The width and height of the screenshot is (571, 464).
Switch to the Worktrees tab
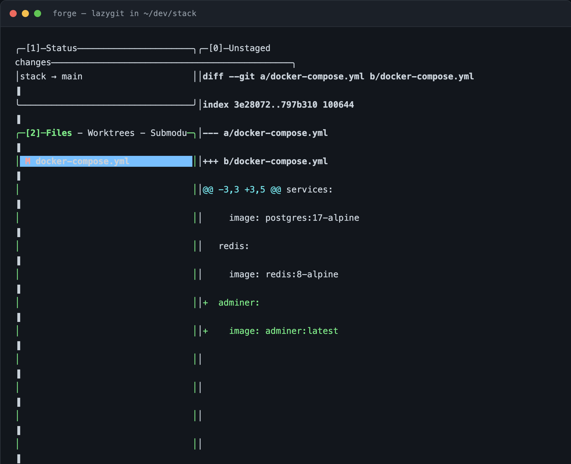click(x=111, y=133)
